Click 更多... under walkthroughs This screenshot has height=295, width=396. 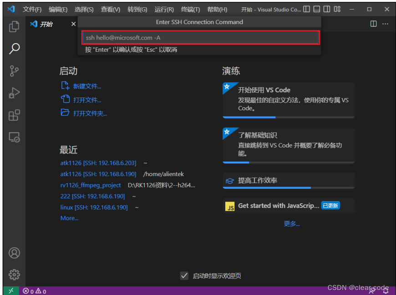click(292, 224)
